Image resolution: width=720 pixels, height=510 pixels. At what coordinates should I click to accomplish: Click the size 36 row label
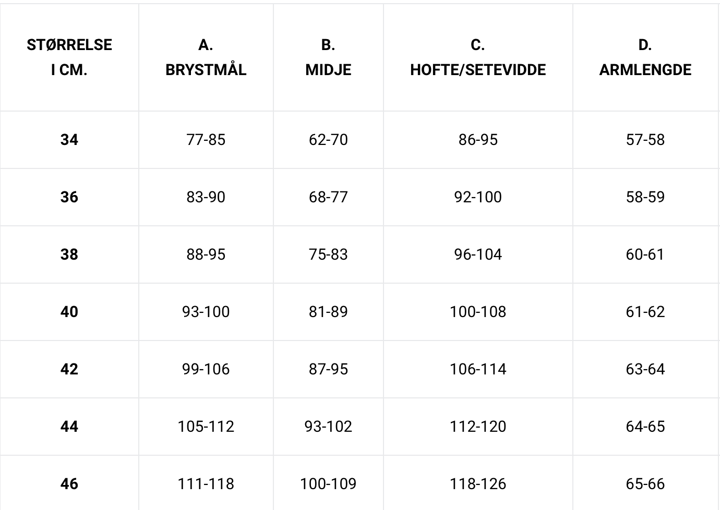[x=69, y=197]
